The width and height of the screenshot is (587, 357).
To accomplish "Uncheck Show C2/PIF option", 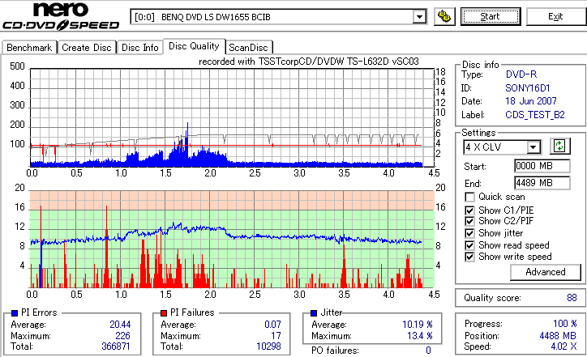I will (469, 221).
